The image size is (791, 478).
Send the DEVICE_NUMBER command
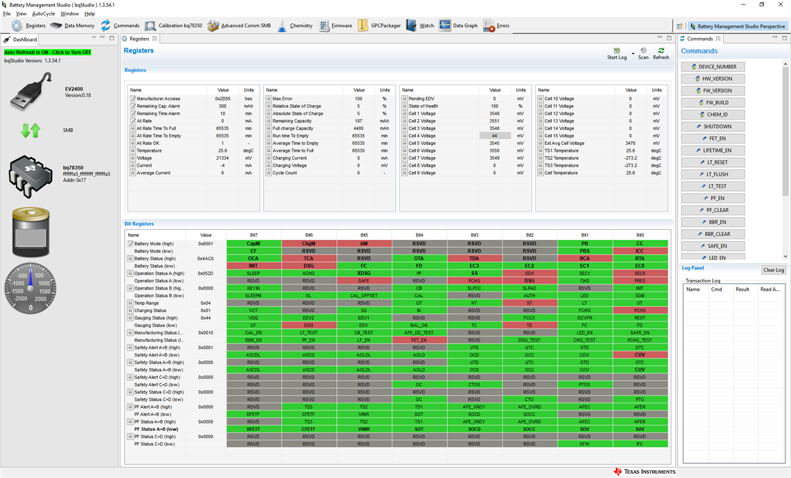(713, 67)
